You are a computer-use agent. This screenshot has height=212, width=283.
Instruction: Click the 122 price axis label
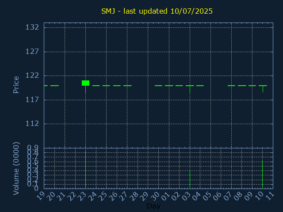pos(32,76)
